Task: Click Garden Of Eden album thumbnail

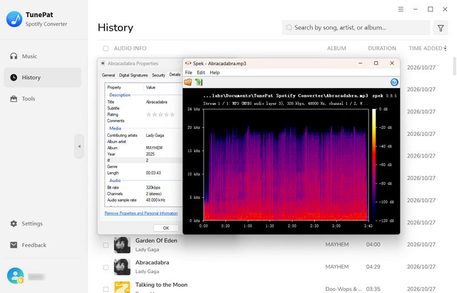Action: click(122, 245)
